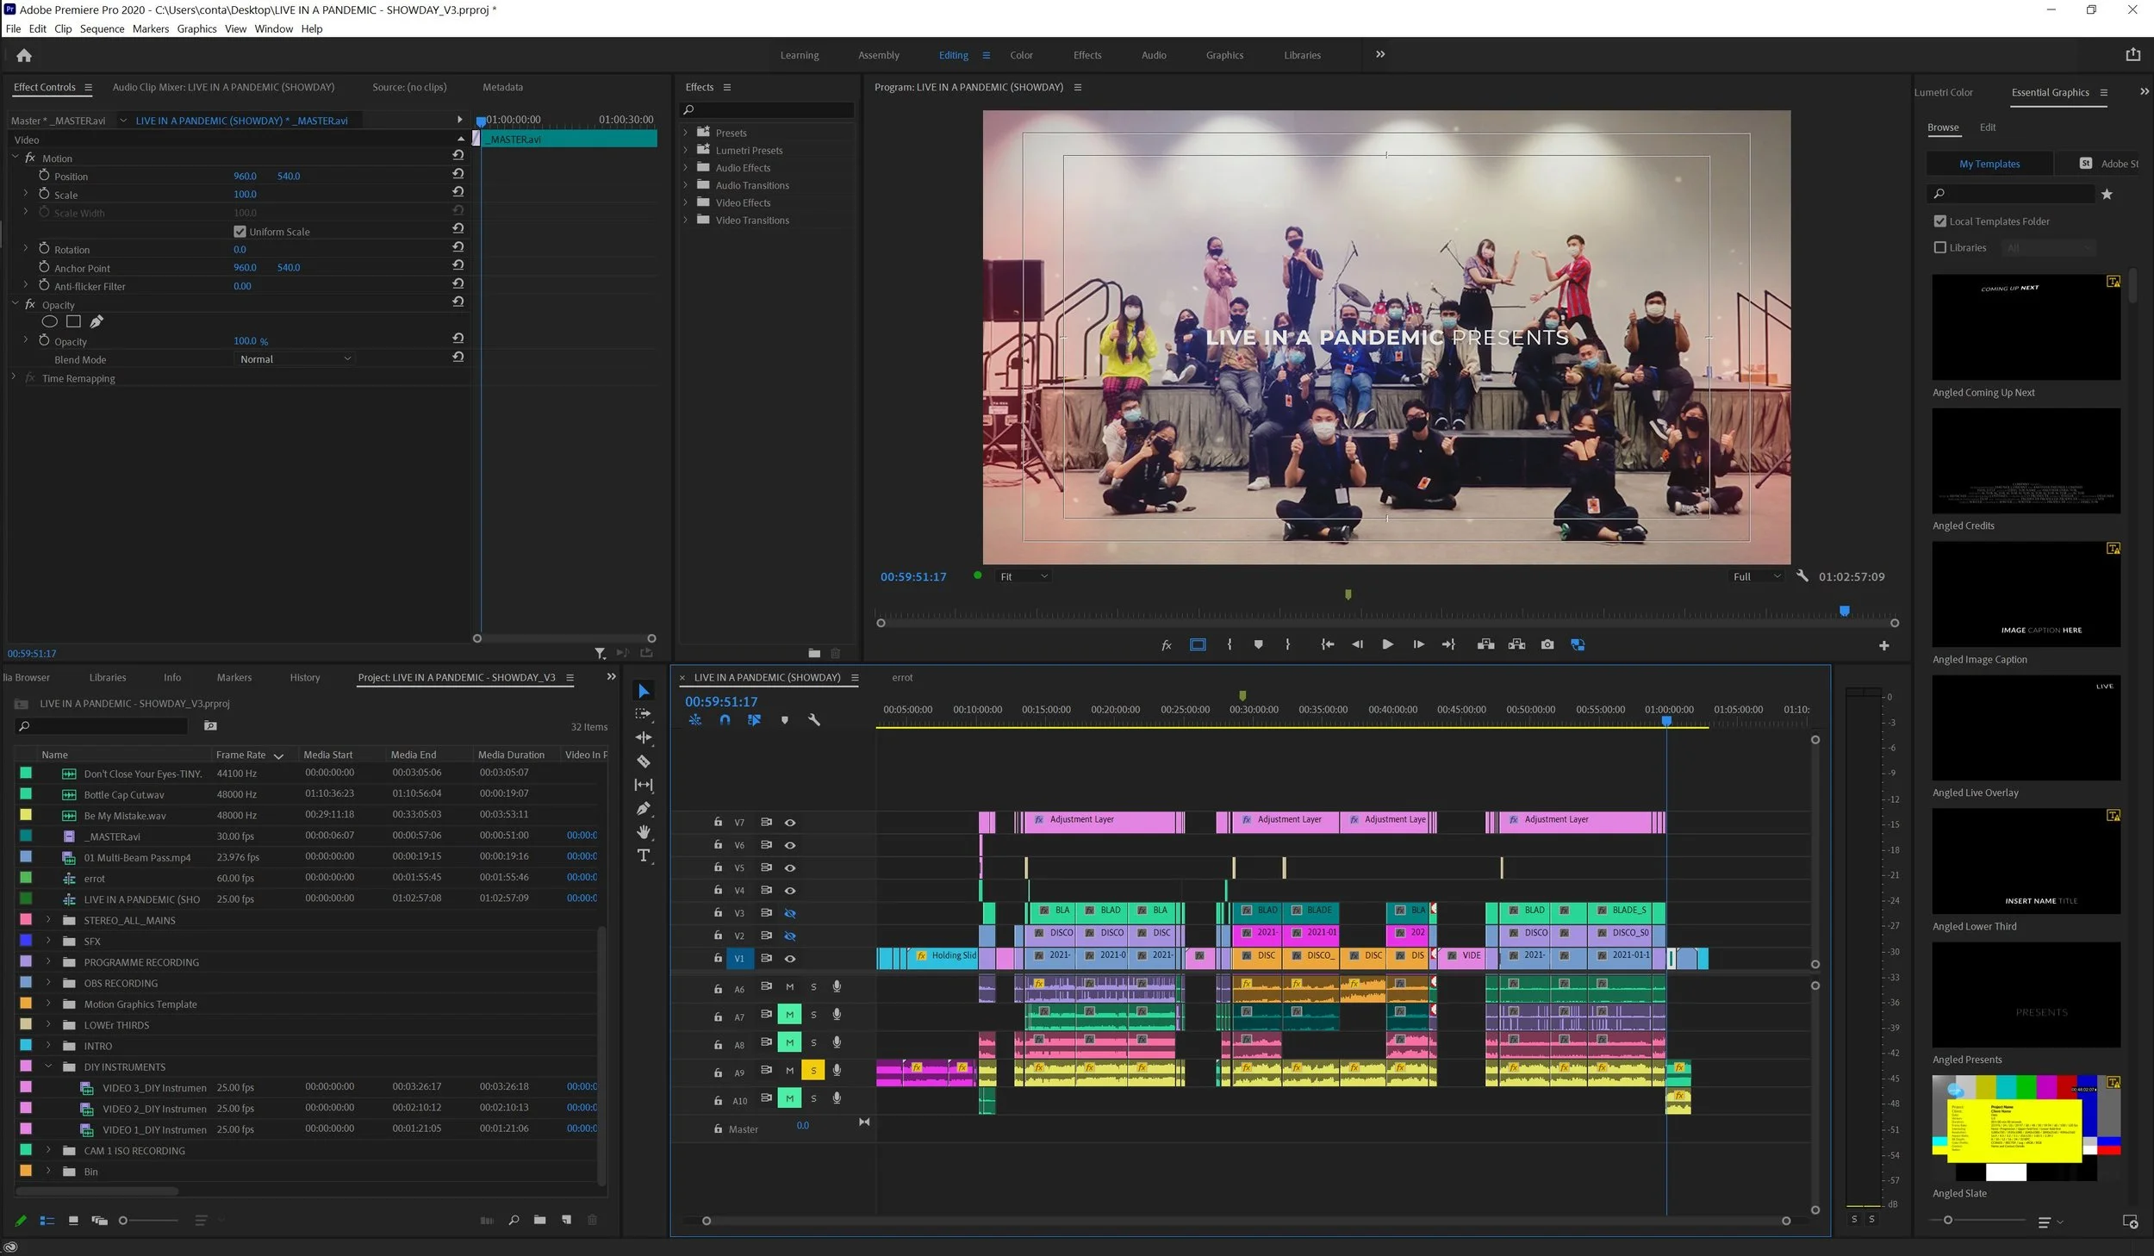Open the Sequence menu
This screenshot has width=2154, height=1256.
(x=102, y=28)
